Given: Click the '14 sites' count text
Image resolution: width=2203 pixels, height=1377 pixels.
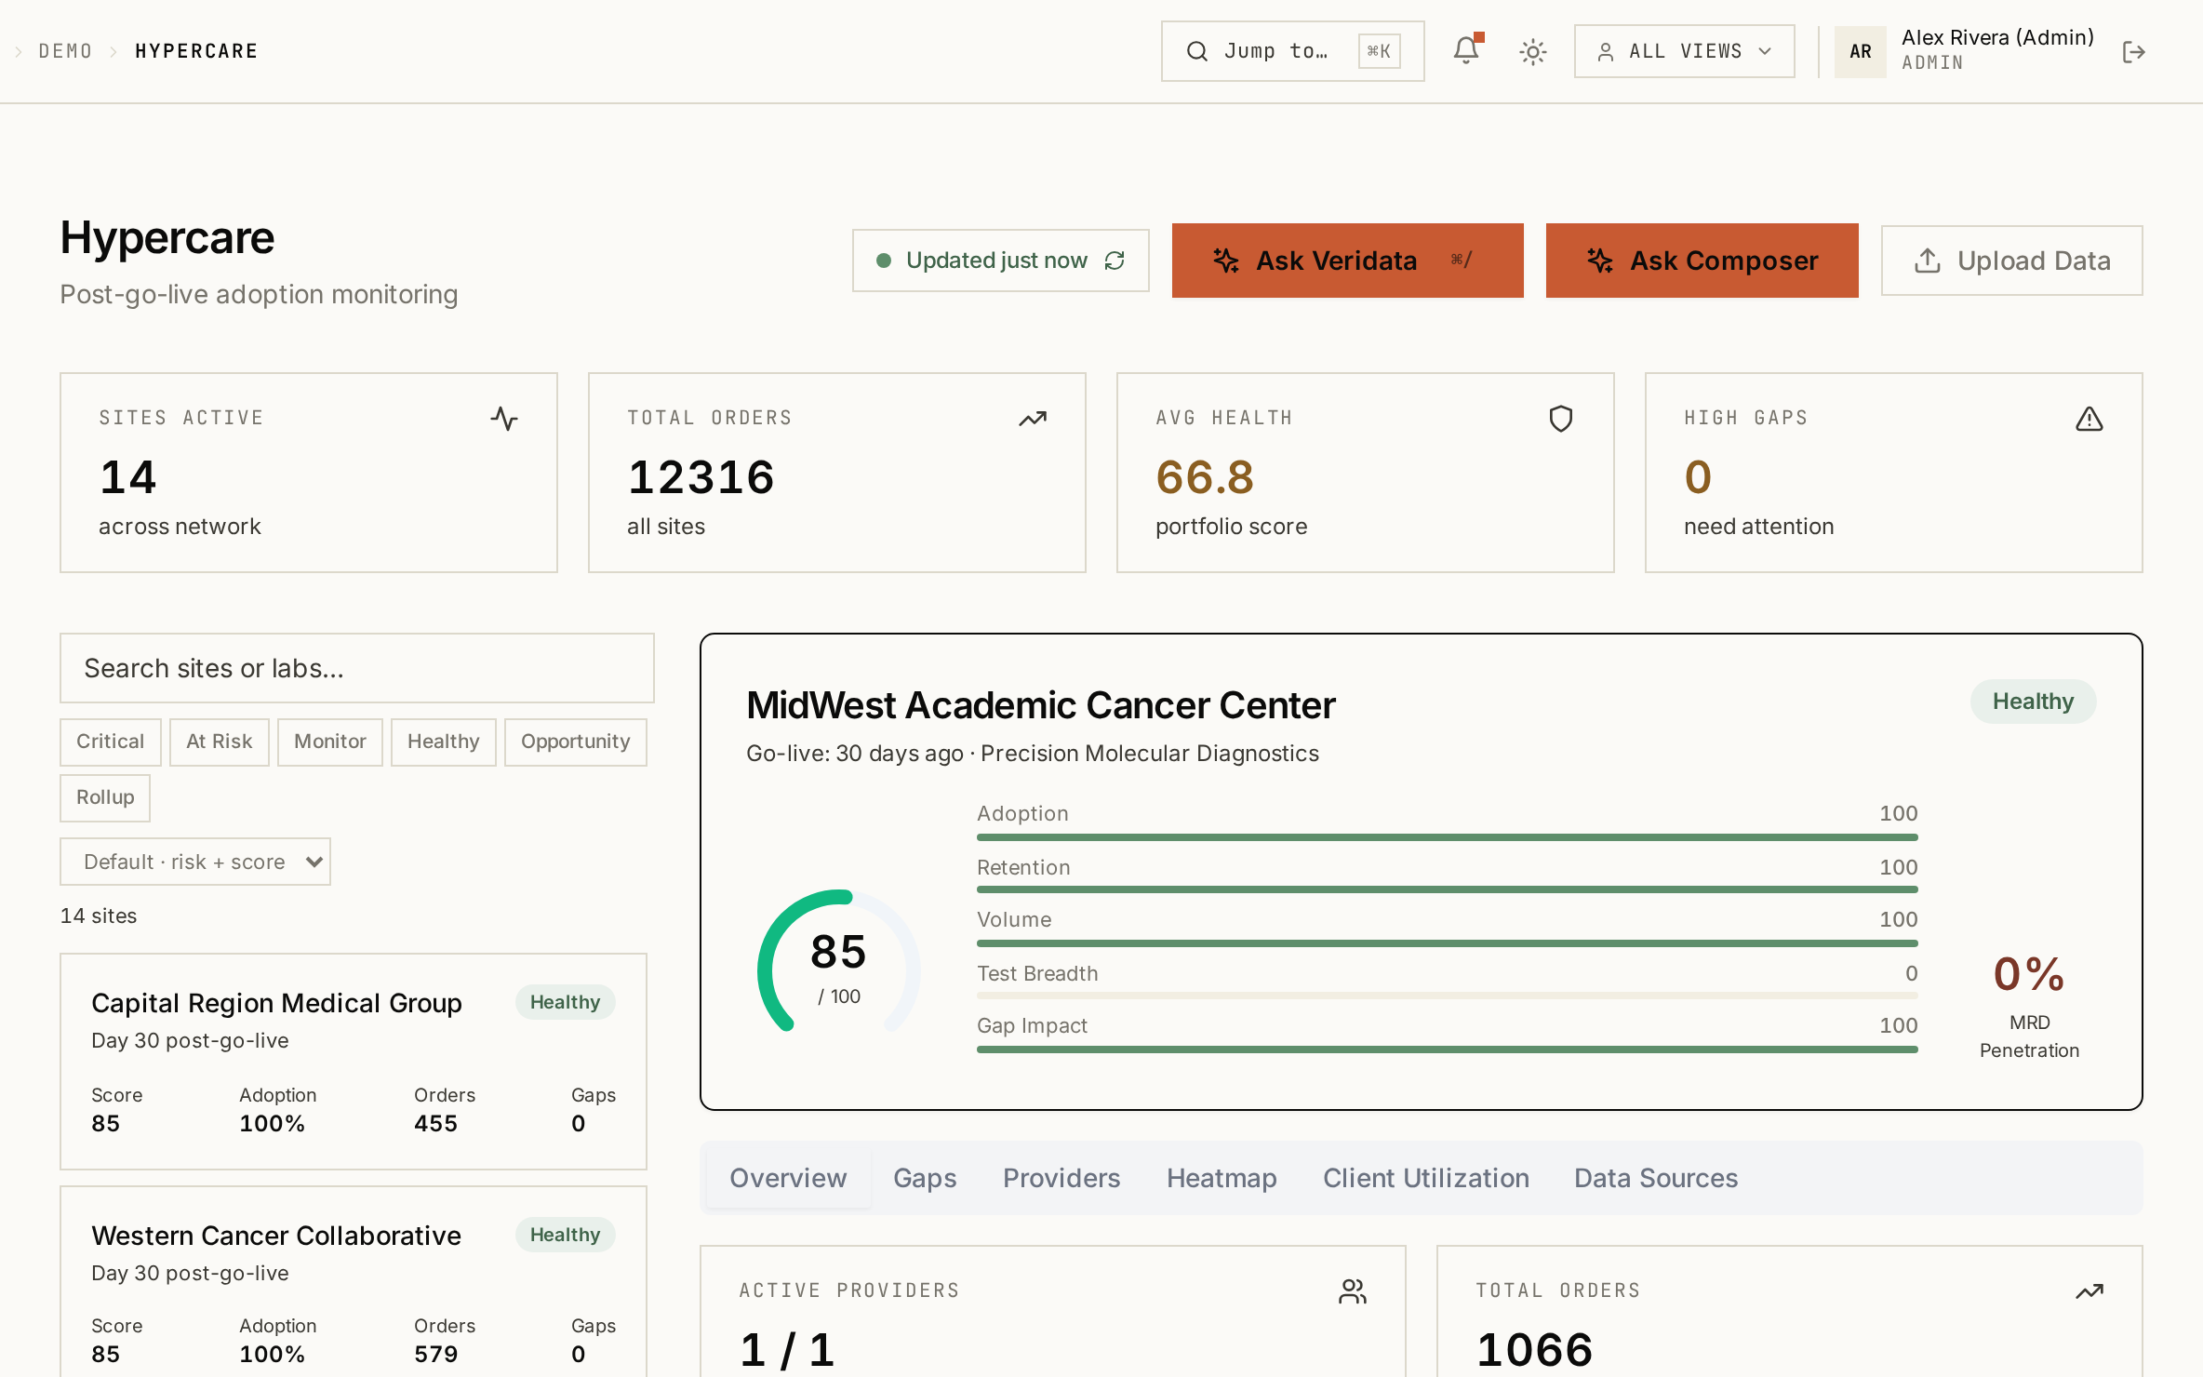Looking at the screenshot, I should (99, 916).
